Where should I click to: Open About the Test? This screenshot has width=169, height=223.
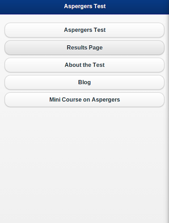(84, 65)
